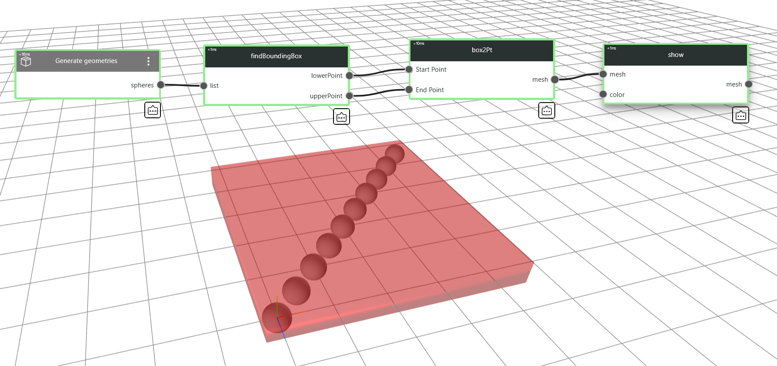Select the show node header
This screenshot has width=777, height=366.
[676, 55]
